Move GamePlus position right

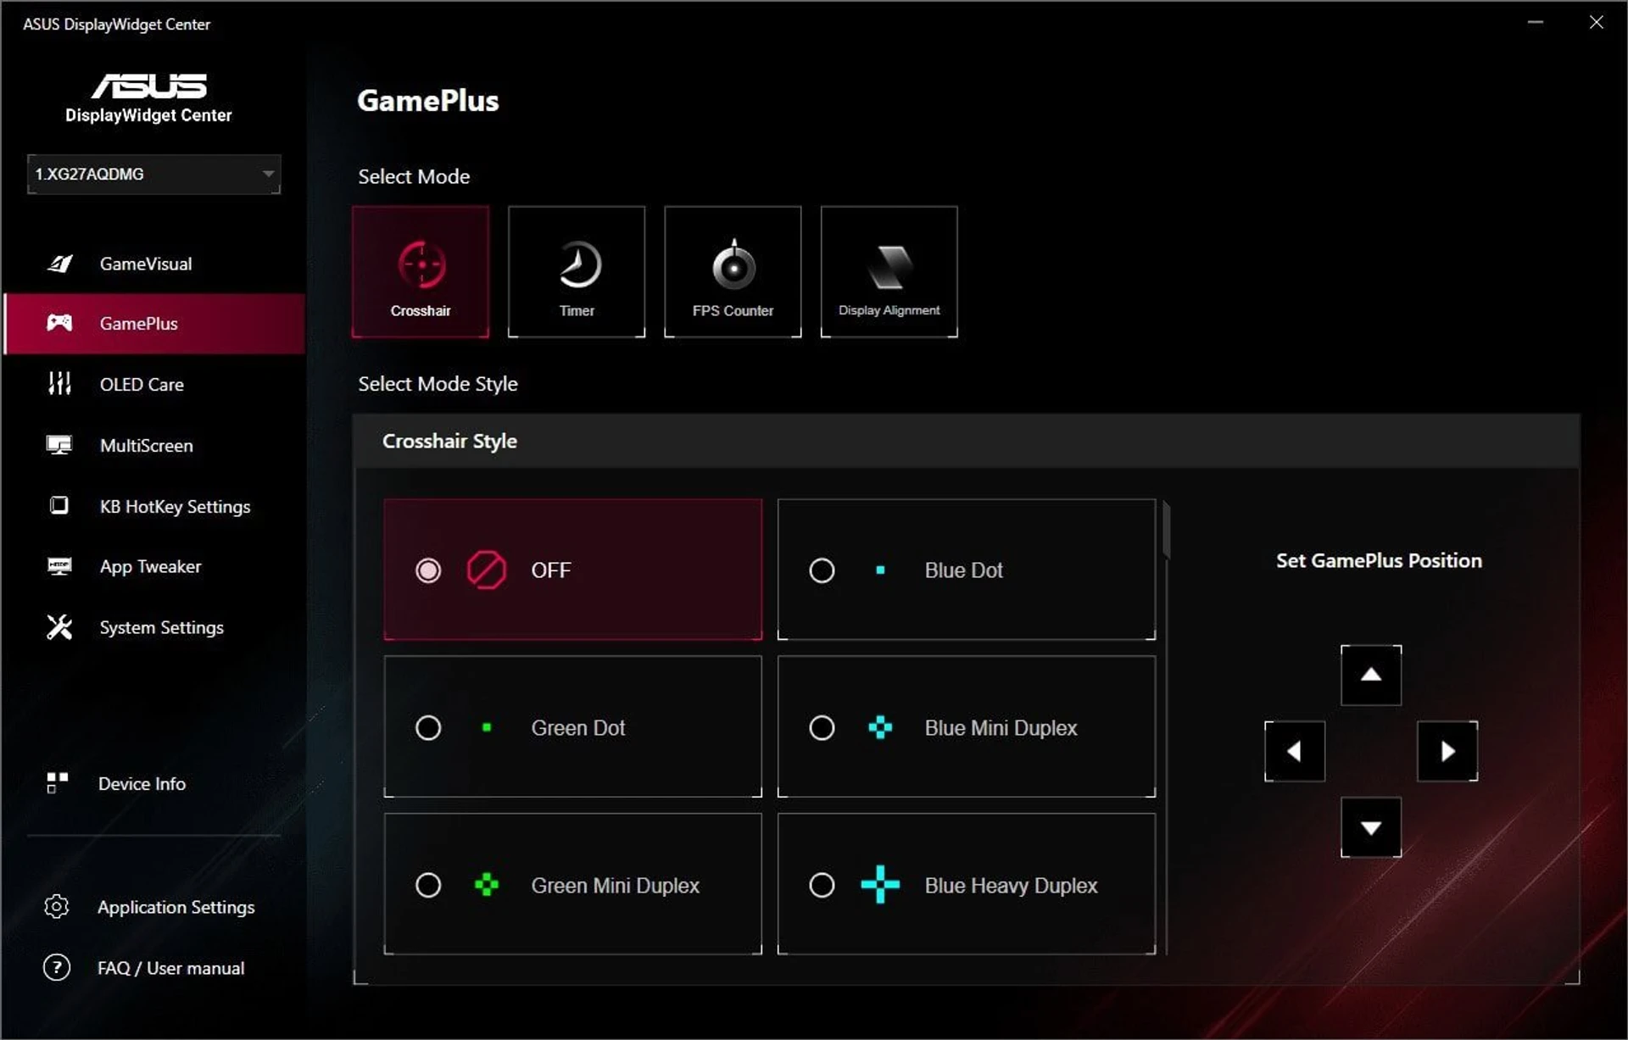[x=1447, y=751]
